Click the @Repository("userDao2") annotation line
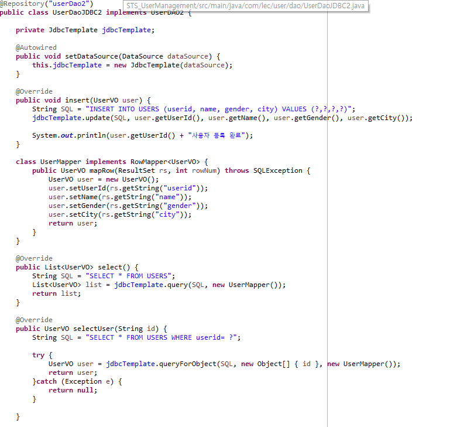 click(46, 4)
